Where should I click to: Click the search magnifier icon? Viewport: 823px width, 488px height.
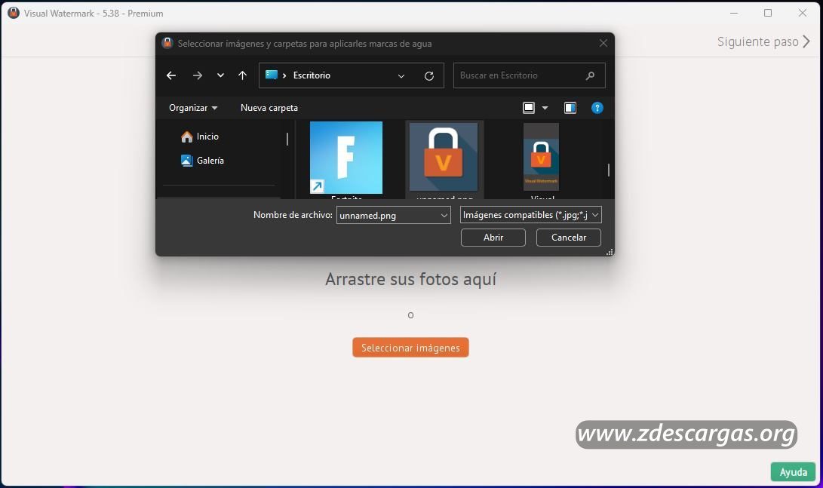[591, 75]
